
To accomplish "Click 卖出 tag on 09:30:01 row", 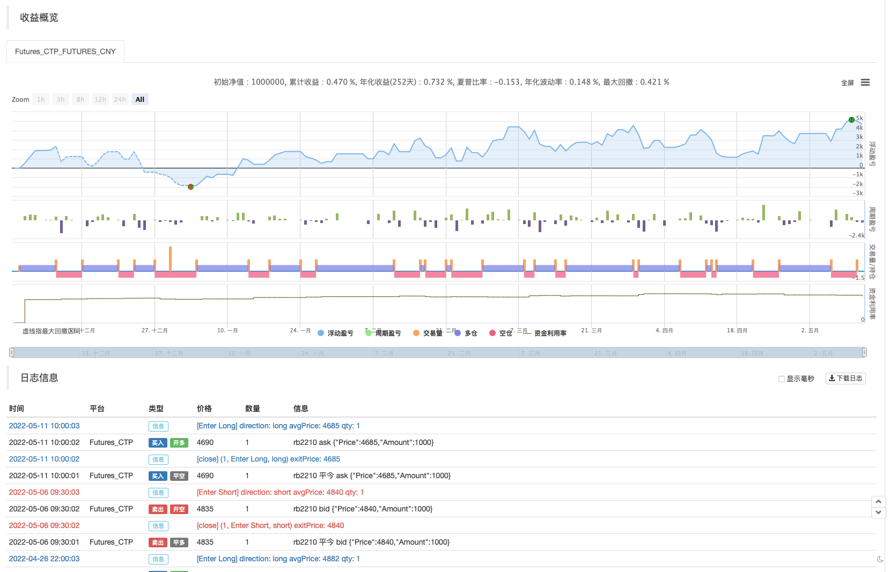I will (158, 543).
